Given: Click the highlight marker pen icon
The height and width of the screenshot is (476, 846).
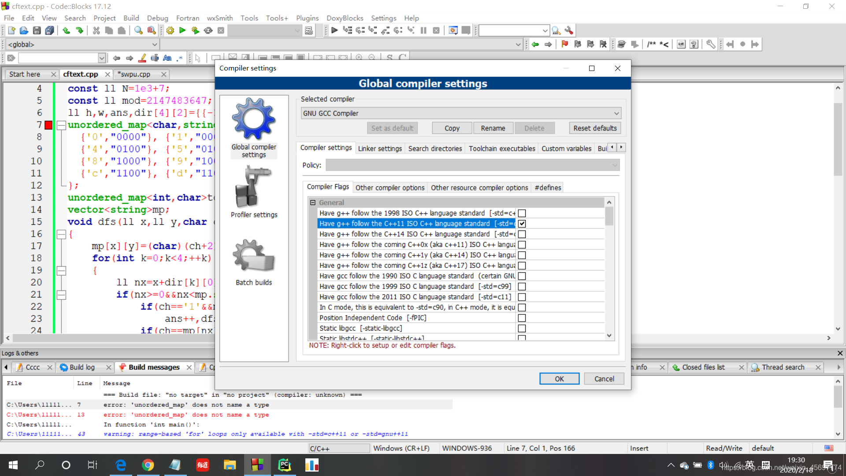Looking at the screenshot, I should 142,58.
